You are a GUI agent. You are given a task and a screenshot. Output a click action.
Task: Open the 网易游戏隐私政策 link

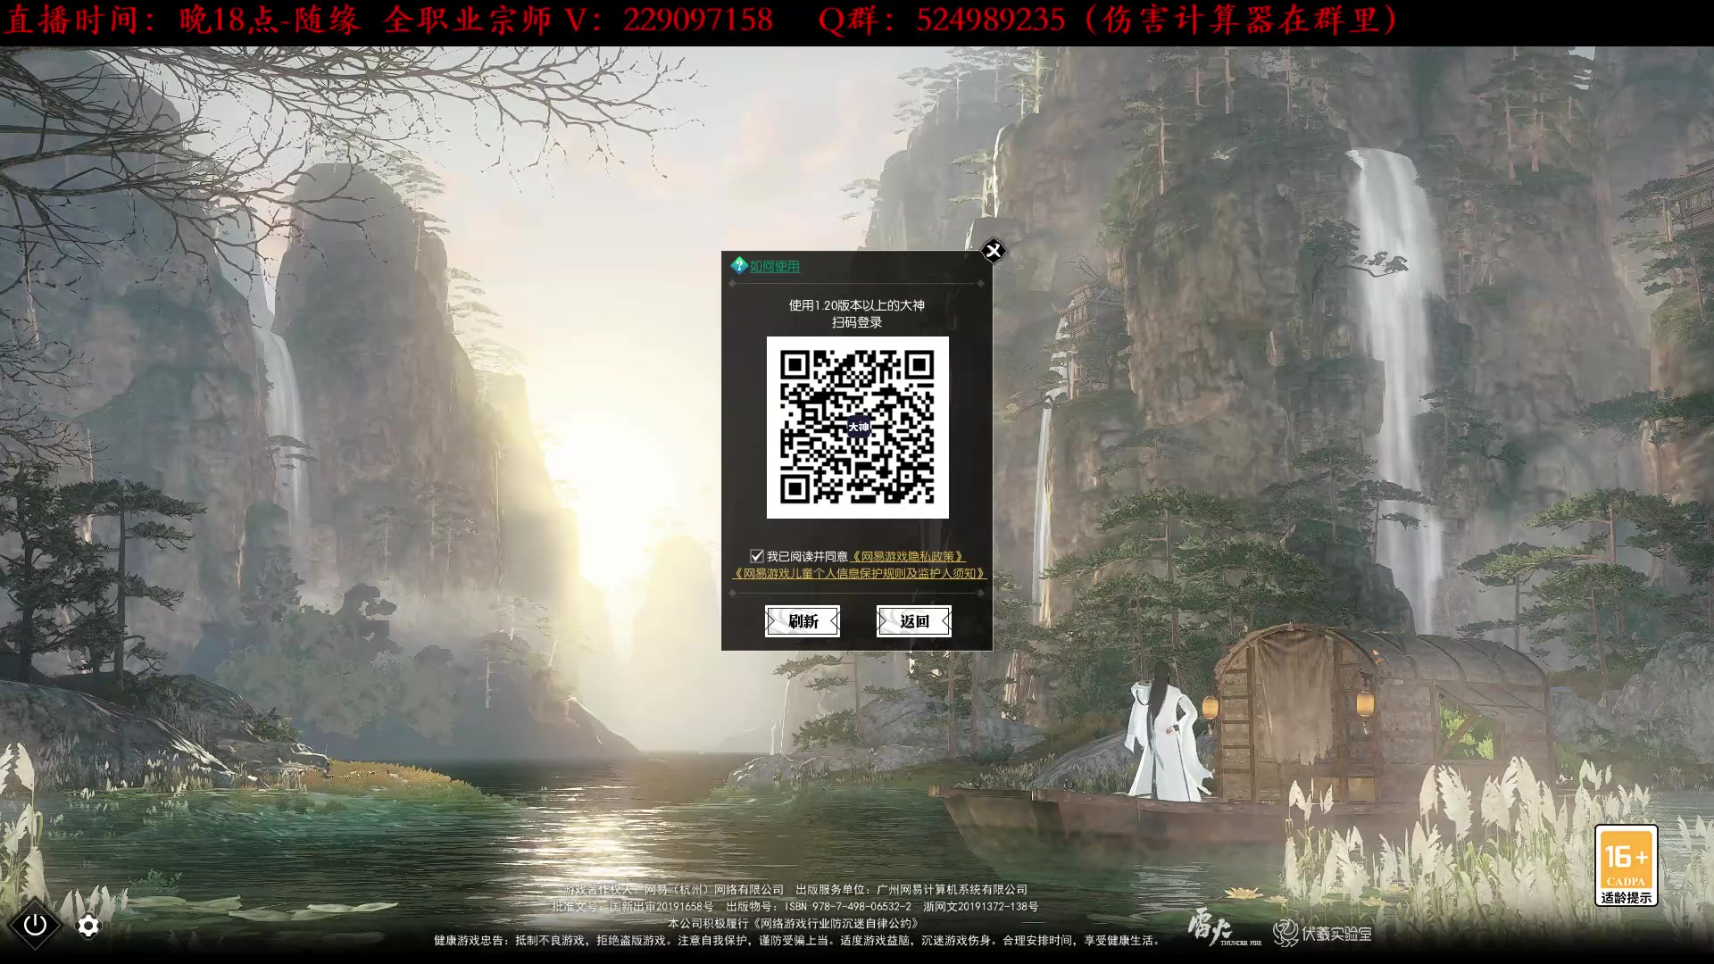[x=908, y=556]
